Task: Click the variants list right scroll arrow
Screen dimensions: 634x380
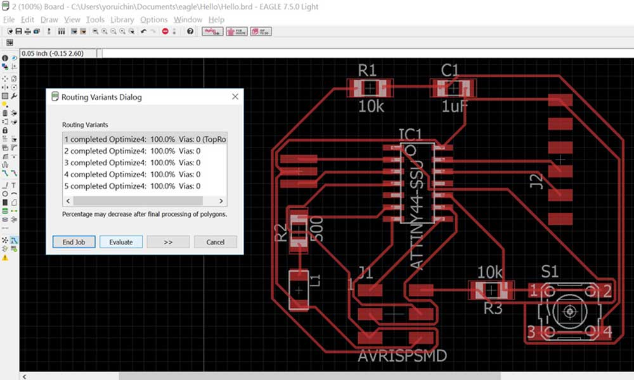Action: tap(221, 201)
